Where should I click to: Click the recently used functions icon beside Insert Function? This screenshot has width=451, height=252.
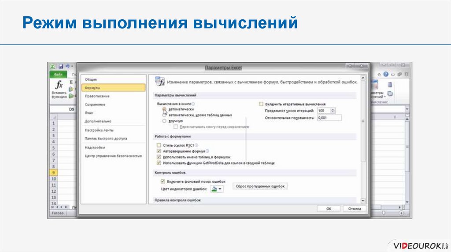pos(71,89)
